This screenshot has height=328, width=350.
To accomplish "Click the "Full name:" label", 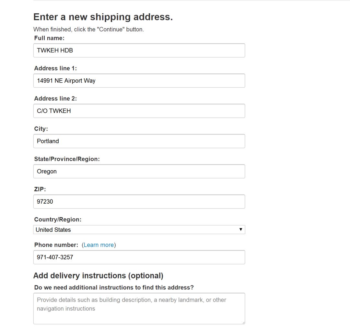I will 49,38.
